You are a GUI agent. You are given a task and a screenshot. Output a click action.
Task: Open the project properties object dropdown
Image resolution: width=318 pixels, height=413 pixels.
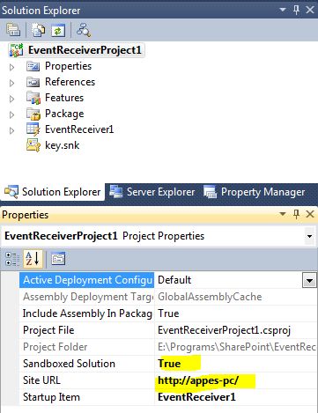309,236
